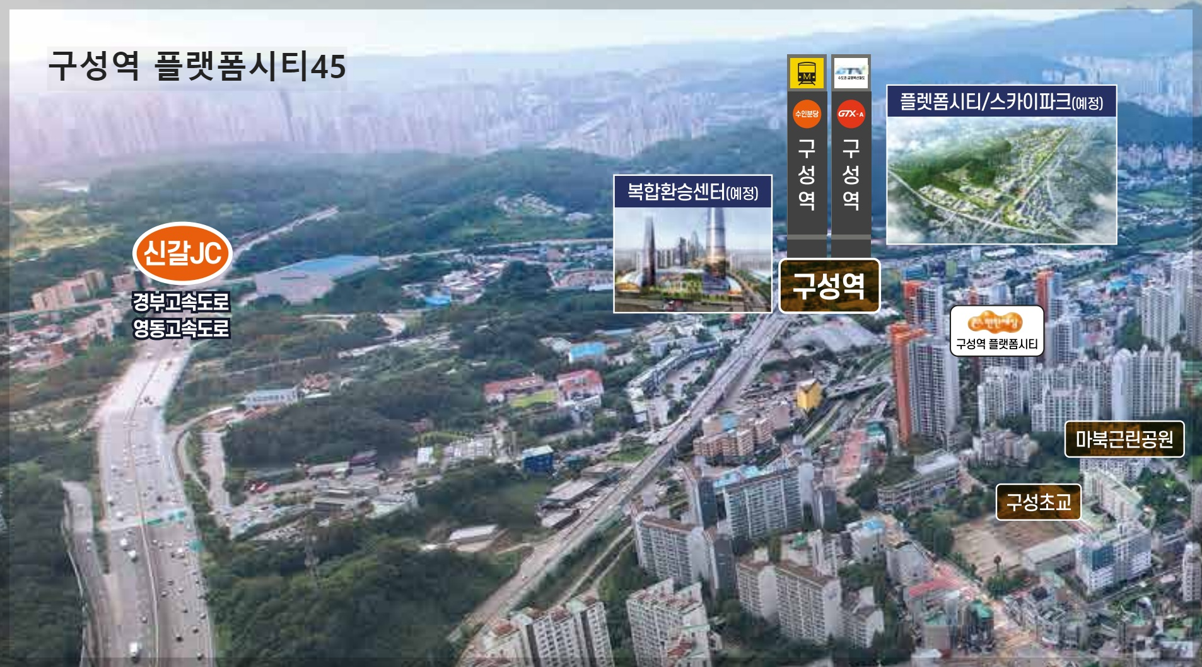Click the yellow subway train icon
Screen dimensions: 1202x667
[807, 72]
